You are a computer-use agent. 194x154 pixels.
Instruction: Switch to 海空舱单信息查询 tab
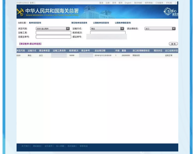79,23
